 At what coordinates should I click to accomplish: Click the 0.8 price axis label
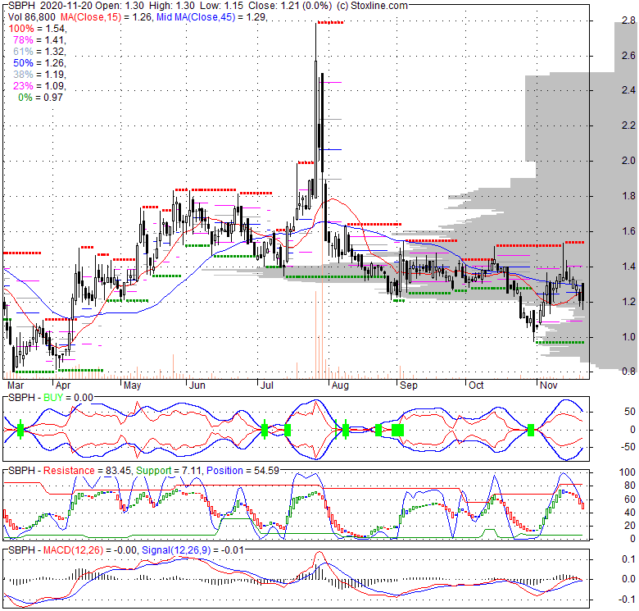tap(628, 372)
